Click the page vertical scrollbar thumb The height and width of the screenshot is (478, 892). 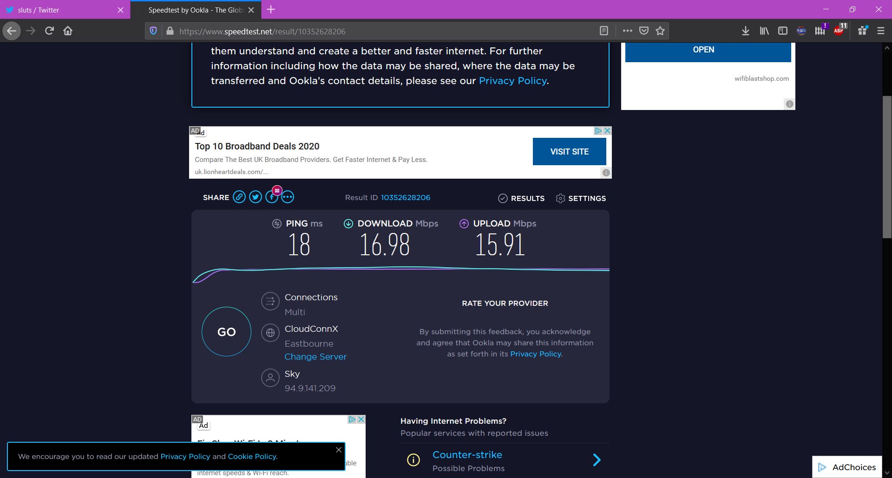(887, 167)
